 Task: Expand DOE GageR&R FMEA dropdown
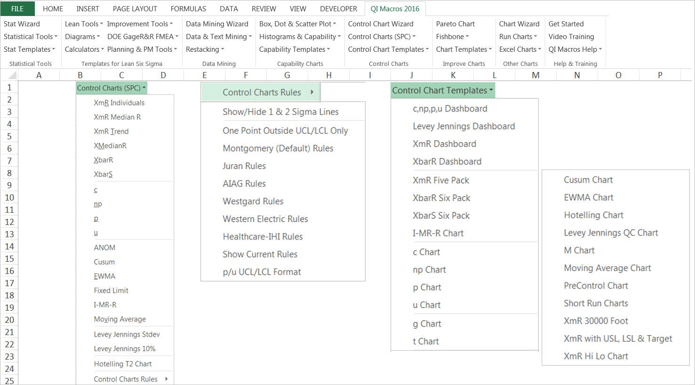pyautogui.click(x=143, y=36)
